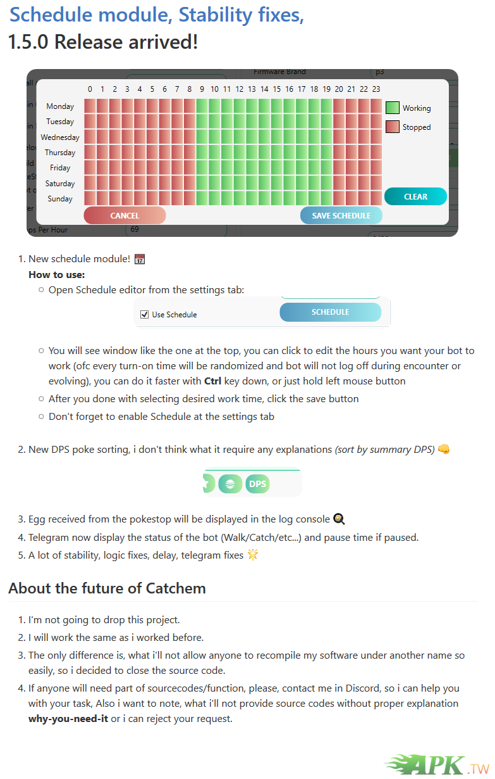Screen dimensions: 495x779
Task: Click the frying pan emoji after 'log console'
Action: 339,519
